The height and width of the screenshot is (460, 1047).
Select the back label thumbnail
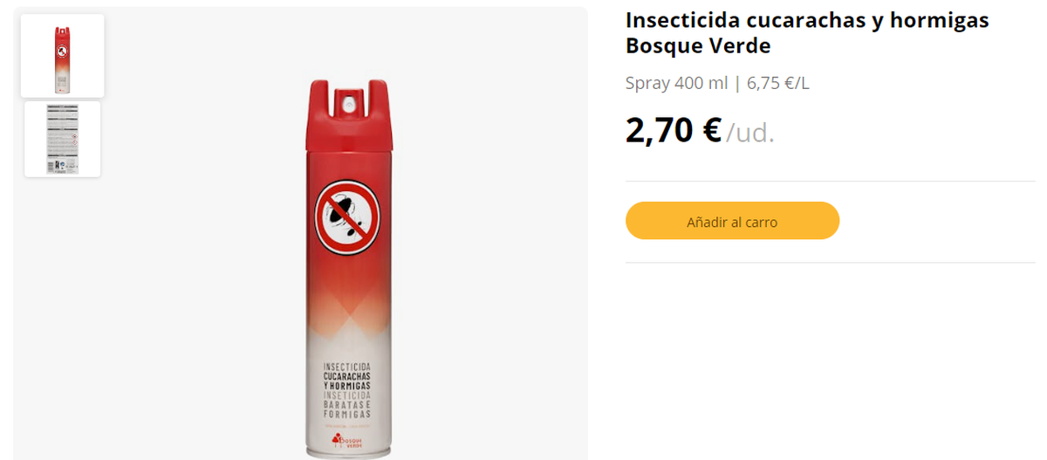coord(62,140)
